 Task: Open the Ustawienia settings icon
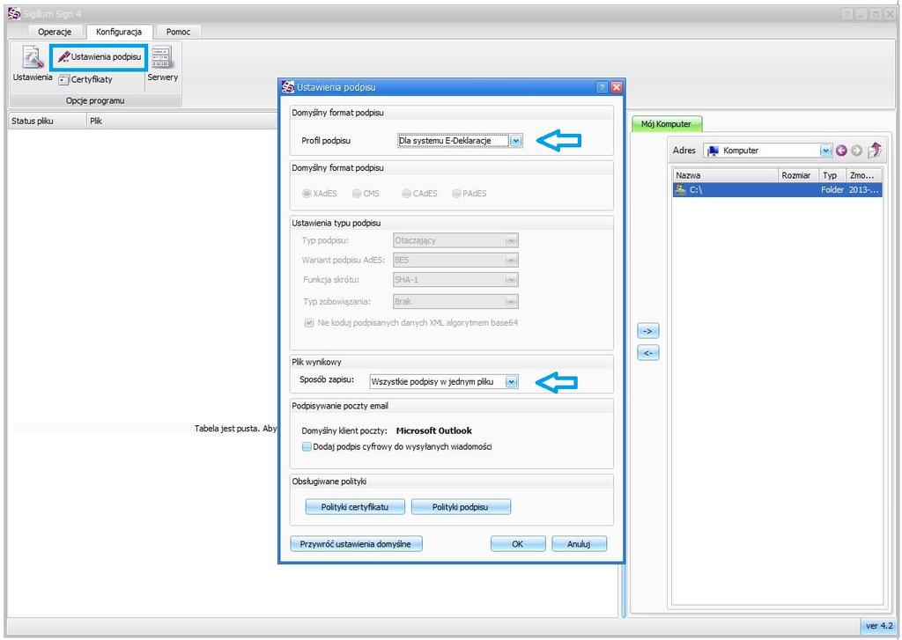[33, 63]
